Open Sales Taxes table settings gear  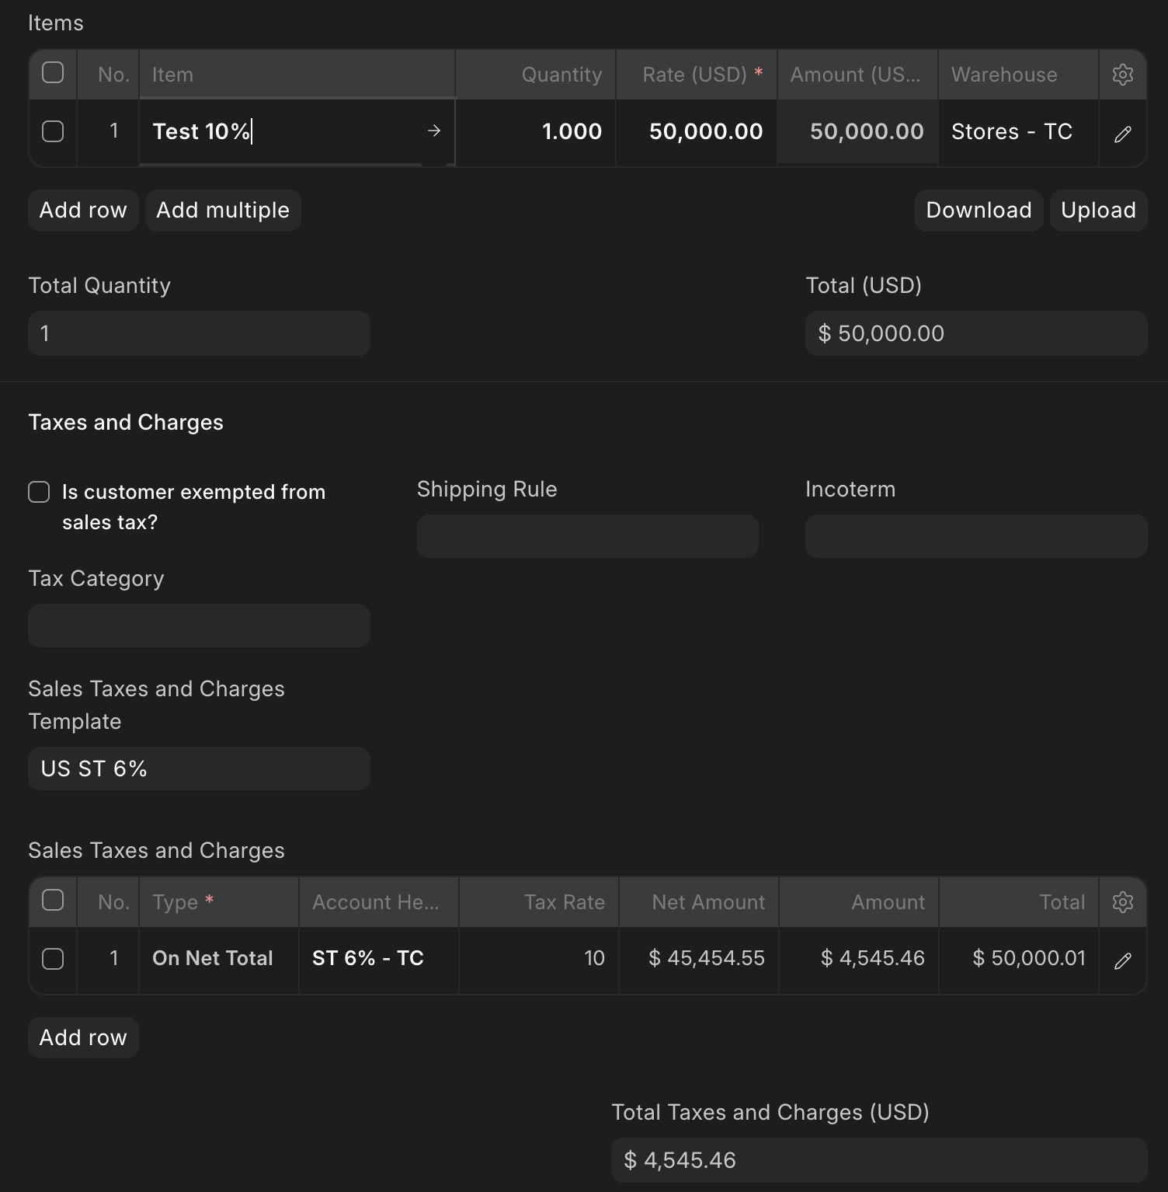click(x=1122, y=901)
